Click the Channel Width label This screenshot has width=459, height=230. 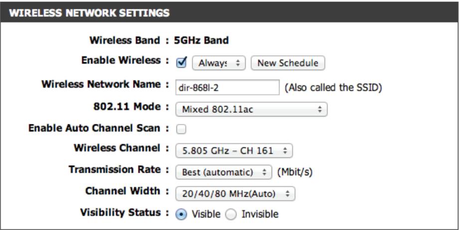123,191
